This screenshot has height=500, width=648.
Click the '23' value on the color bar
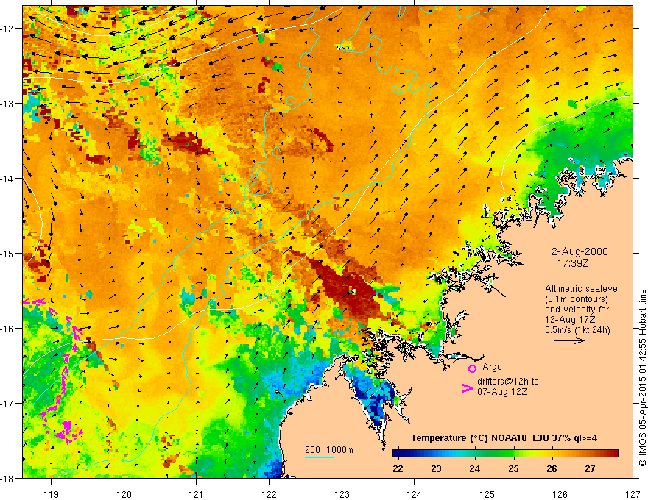(436, 468)
